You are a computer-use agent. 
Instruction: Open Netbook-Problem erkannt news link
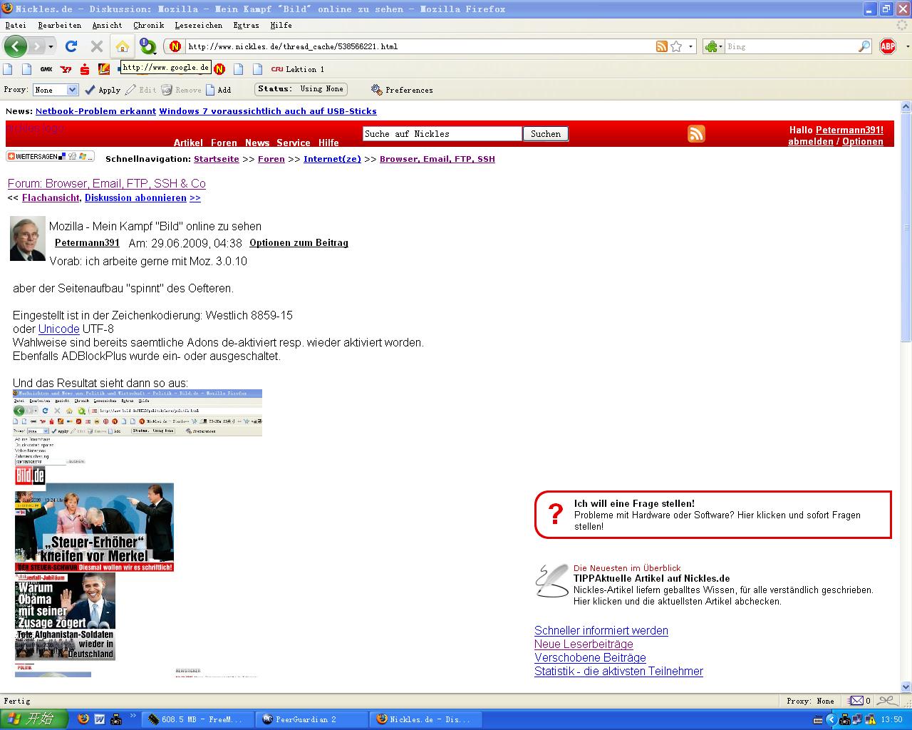(x=95, y=111)
